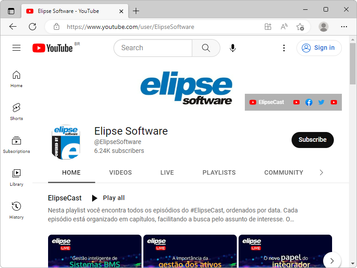
Task: Open YouTube settings three-dot menu
Action: click(284, 48)
